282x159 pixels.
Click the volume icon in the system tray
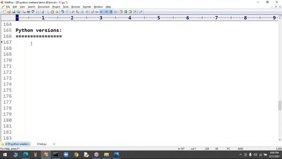pos(255,155)
